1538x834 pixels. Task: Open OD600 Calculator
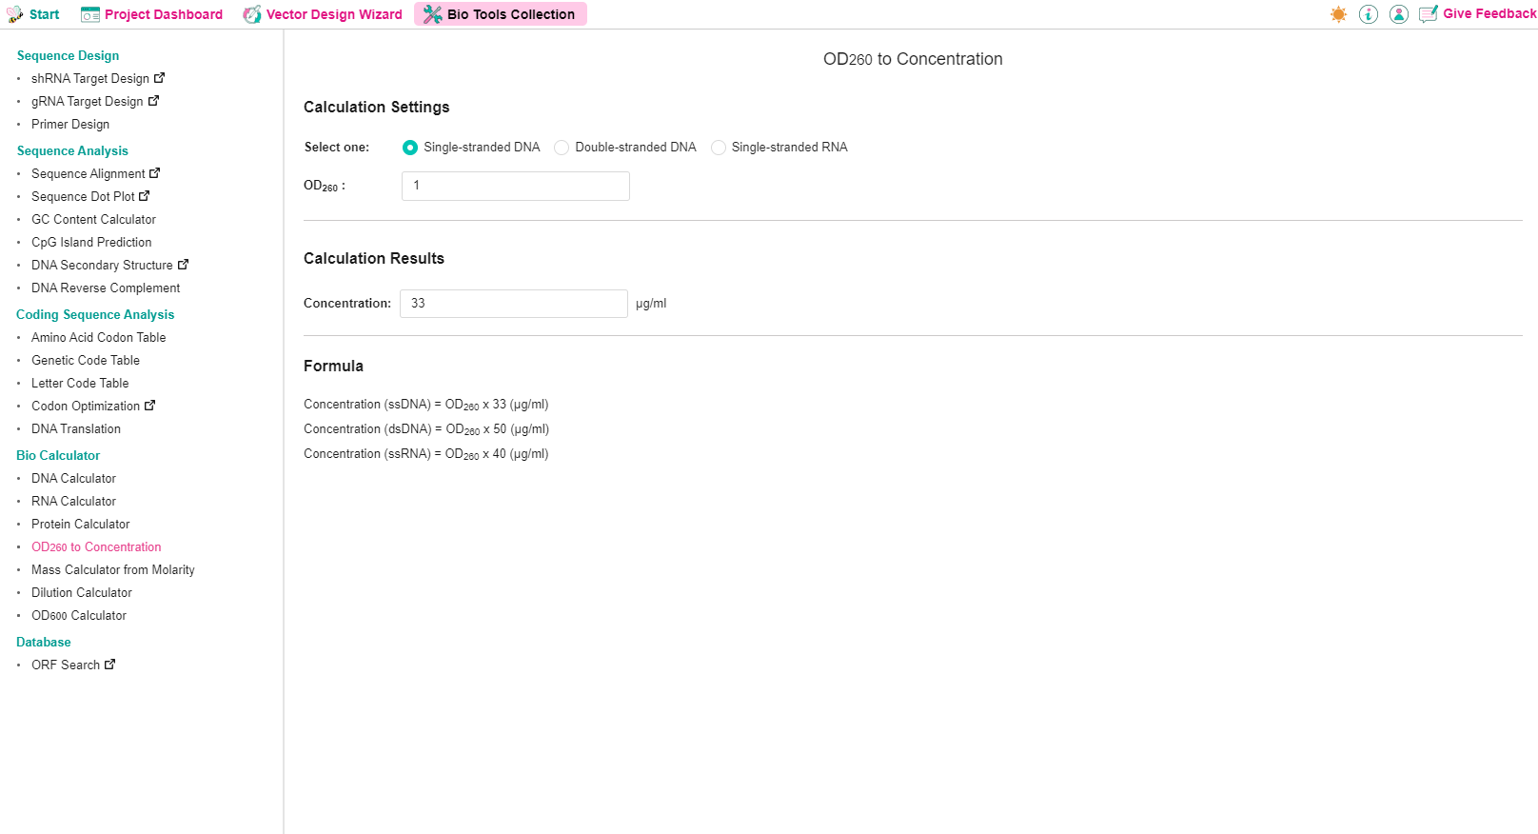coord(79,615)
